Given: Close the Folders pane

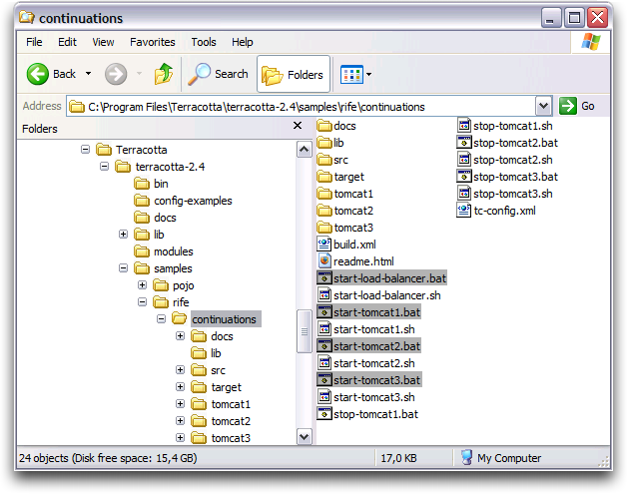Looking at the screenshot, I should pyautogui.click(x=298, y=126).
